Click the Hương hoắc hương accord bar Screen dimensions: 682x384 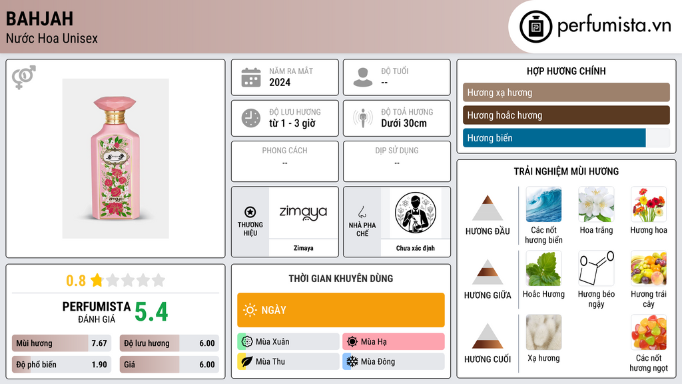(566, 115)
